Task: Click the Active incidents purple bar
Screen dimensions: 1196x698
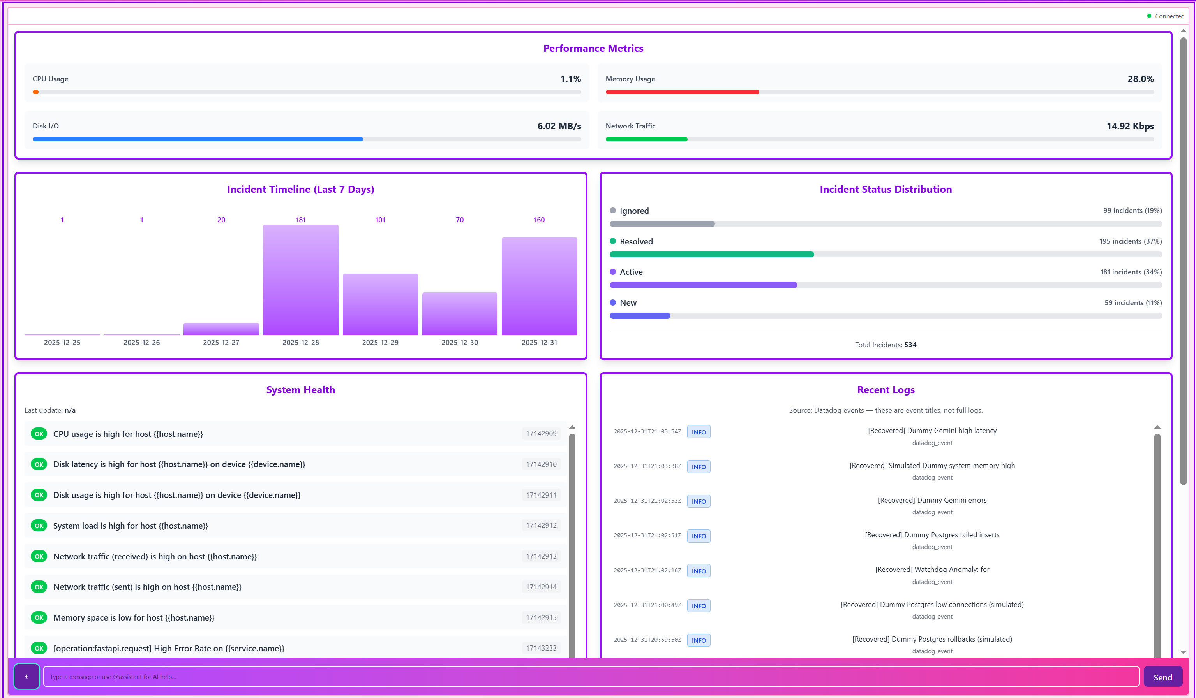Action: [703, 285]
